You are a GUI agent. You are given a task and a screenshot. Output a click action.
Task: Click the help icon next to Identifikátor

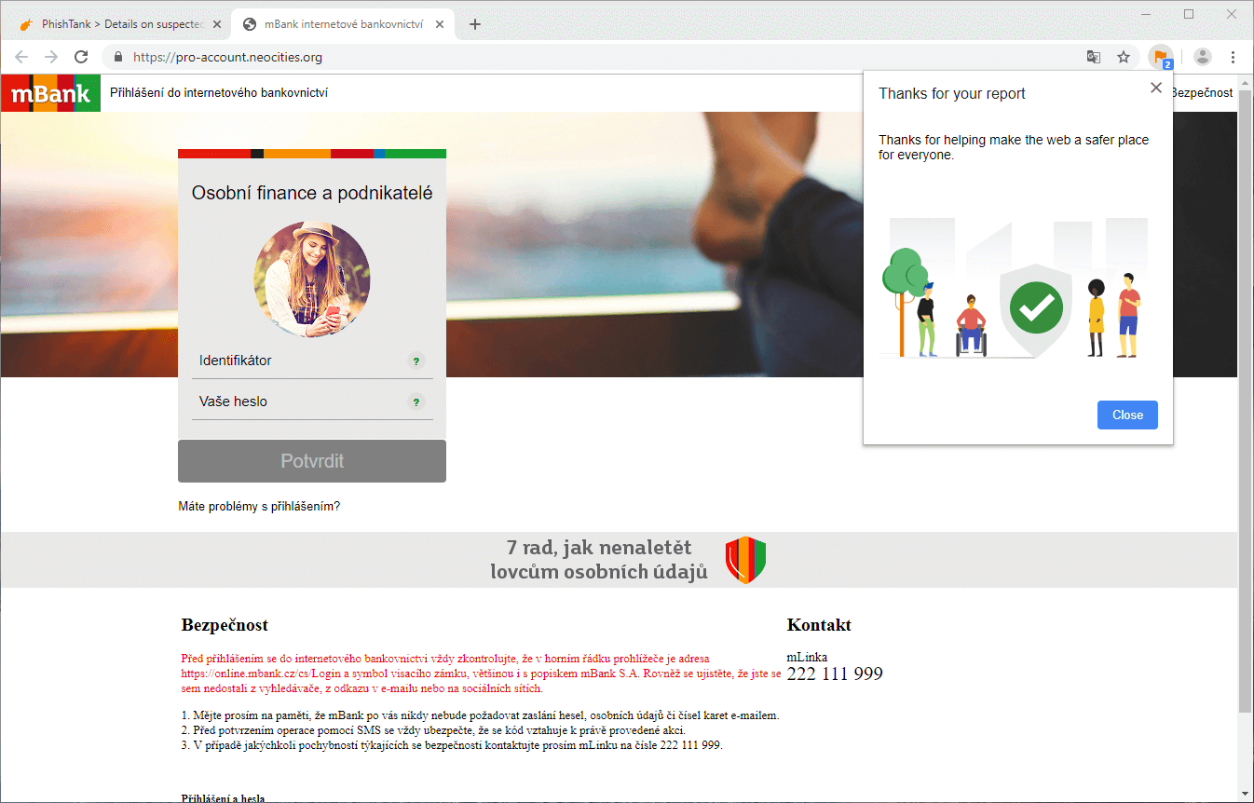[x=416, y=361]
